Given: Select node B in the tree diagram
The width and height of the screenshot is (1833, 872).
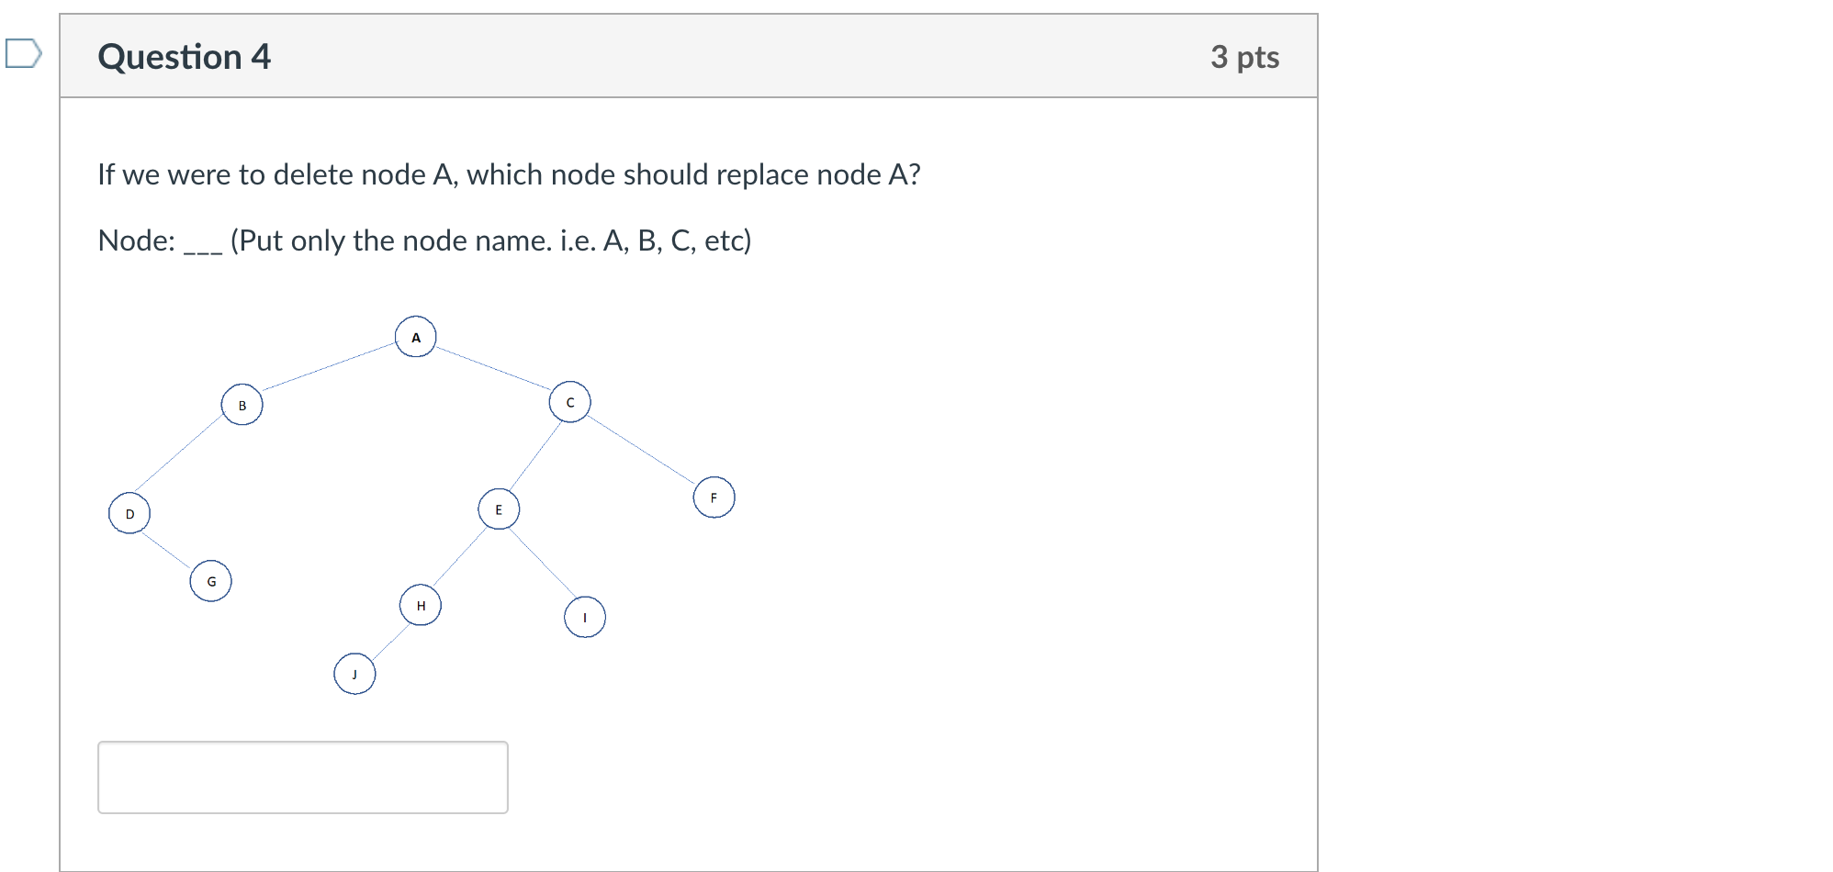Looking at the screenshot, I should tap(243, 404).
